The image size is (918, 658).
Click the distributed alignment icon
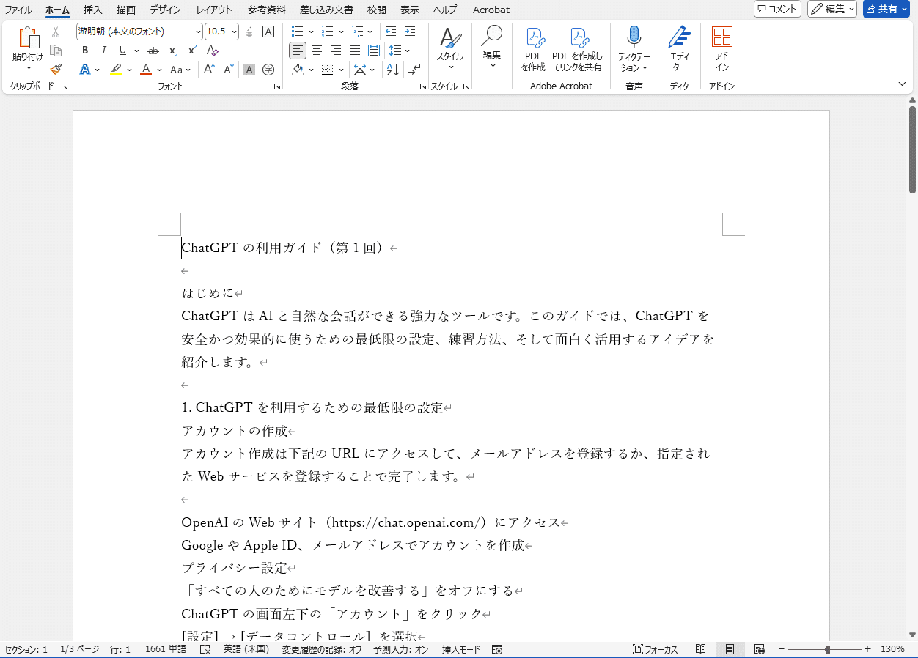click(x=374, y=51)
